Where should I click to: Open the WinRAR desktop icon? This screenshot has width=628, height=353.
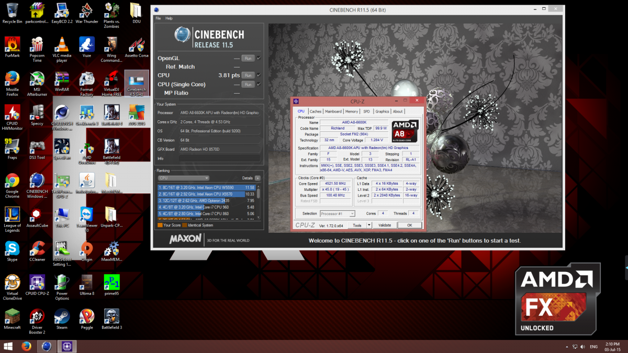62,82
